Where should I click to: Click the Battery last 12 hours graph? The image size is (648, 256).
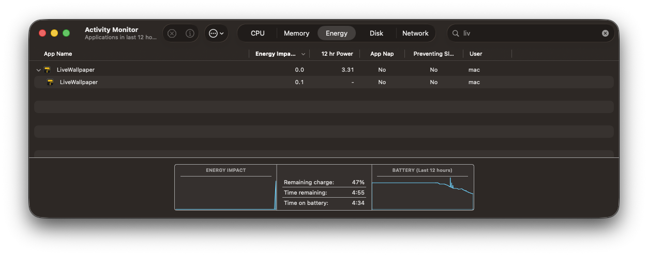point(423,187)
